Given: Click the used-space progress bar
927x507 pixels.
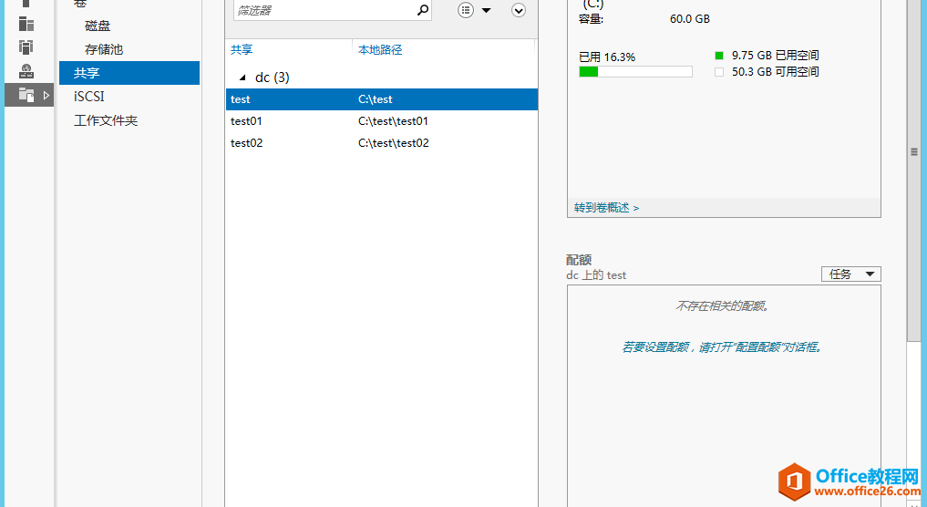Looking at the screenshot, I should point(635,72).
